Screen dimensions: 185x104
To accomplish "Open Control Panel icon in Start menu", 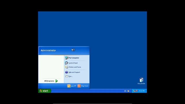I will [x=66, y=63].
